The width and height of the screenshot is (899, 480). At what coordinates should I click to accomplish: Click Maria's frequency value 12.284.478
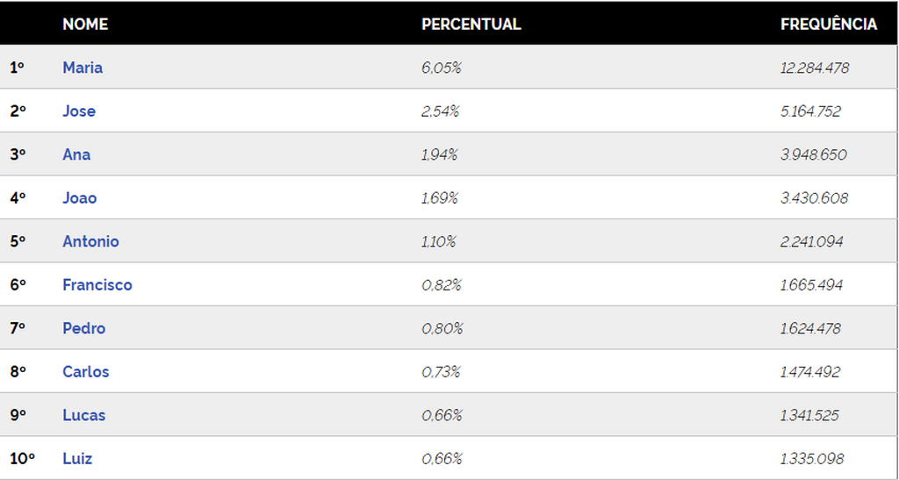tap(814, 68)
